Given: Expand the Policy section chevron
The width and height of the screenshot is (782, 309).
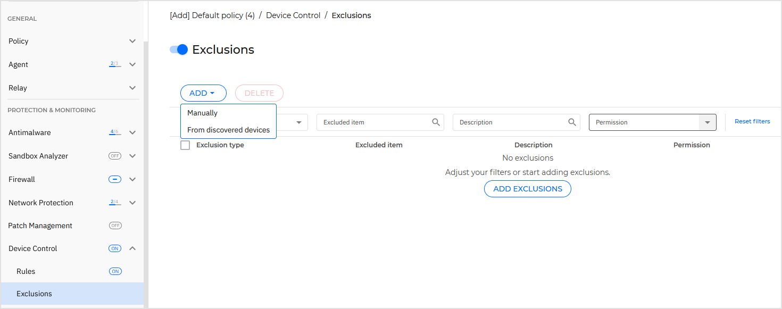Looking at the screenshot, I should coord(132,41).
